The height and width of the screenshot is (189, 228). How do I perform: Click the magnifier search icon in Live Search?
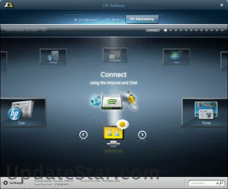coord(221,183)
